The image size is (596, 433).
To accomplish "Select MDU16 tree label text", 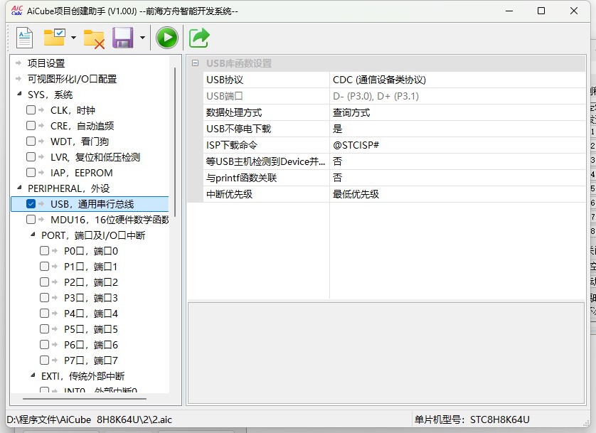I will tap(110, 220).
